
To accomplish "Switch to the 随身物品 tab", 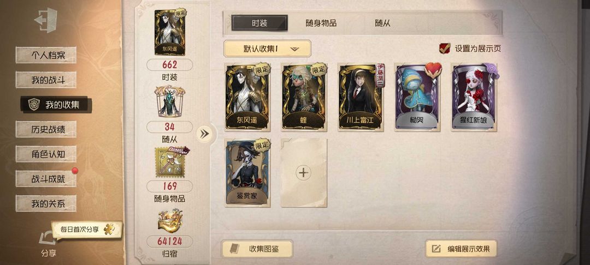I will tap(321, 23).
